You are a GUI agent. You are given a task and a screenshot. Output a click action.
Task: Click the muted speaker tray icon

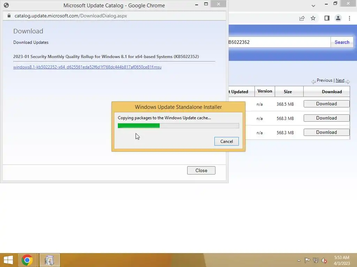(324, 261)
